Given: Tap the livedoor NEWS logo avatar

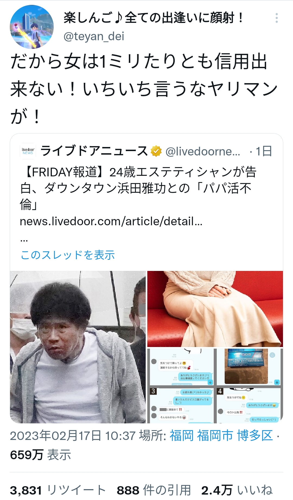Looking at the screenshot, I should [28, 151].
